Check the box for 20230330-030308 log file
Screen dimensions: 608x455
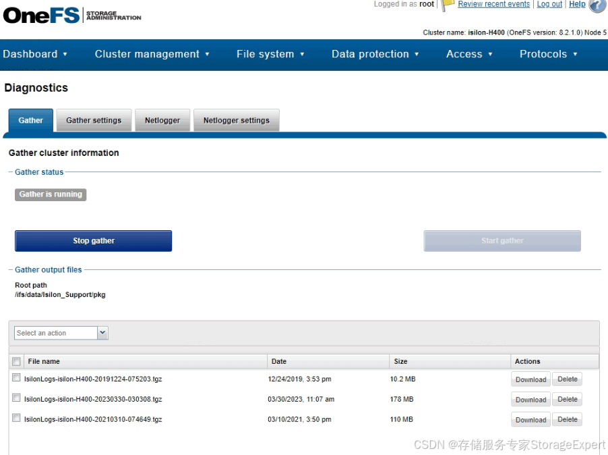[x=16, y=398]
